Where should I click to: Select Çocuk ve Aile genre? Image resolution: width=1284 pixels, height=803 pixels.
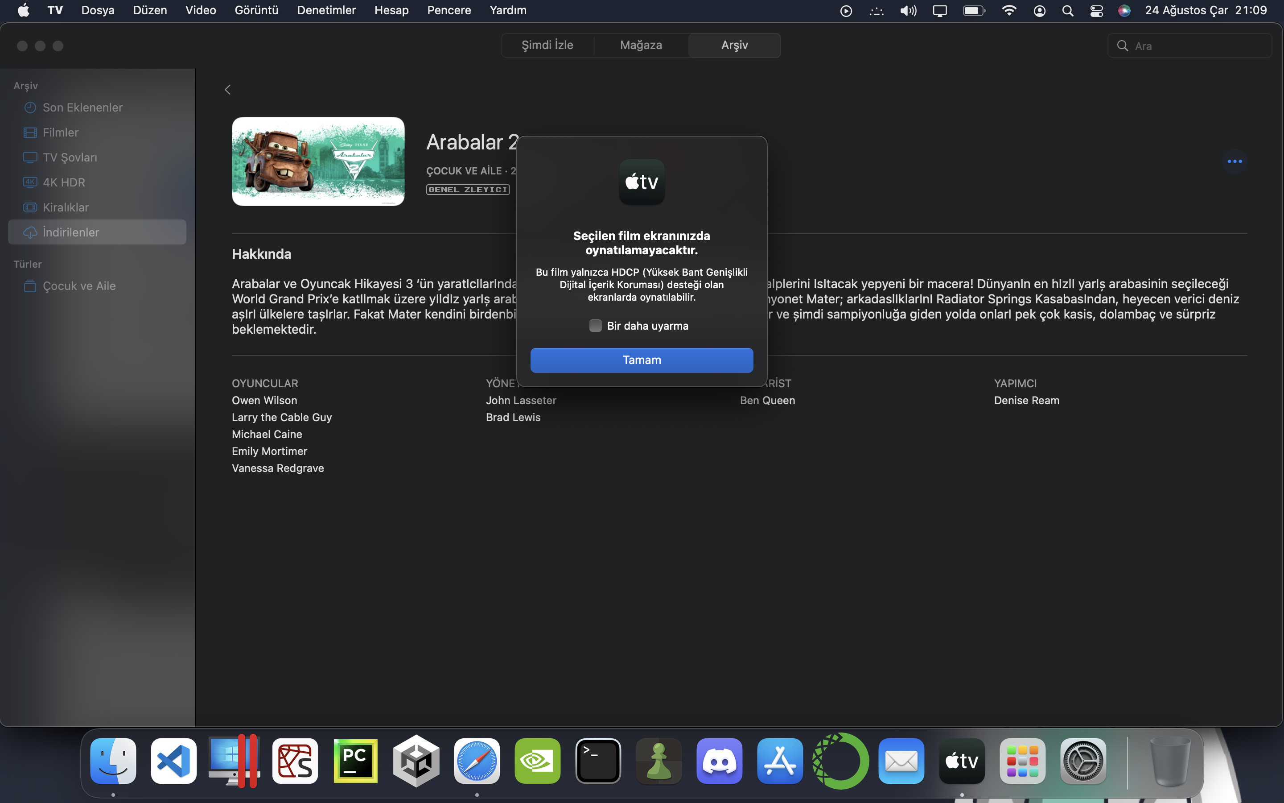[x=97, y=286]
